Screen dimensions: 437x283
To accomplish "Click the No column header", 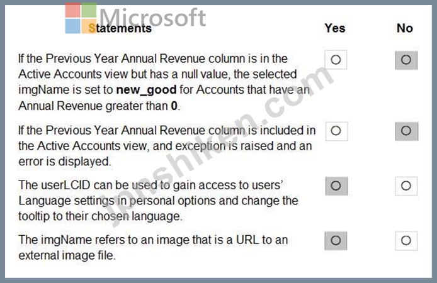I will pos(405,28).
